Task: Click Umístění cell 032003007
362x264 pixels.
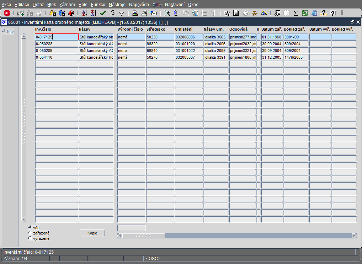Action: click(189, 57)
